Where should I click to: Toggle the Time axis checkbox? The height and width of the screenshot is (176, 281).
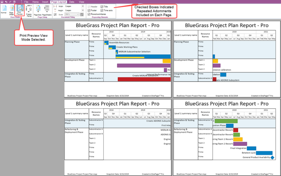(x=102, y=11)
